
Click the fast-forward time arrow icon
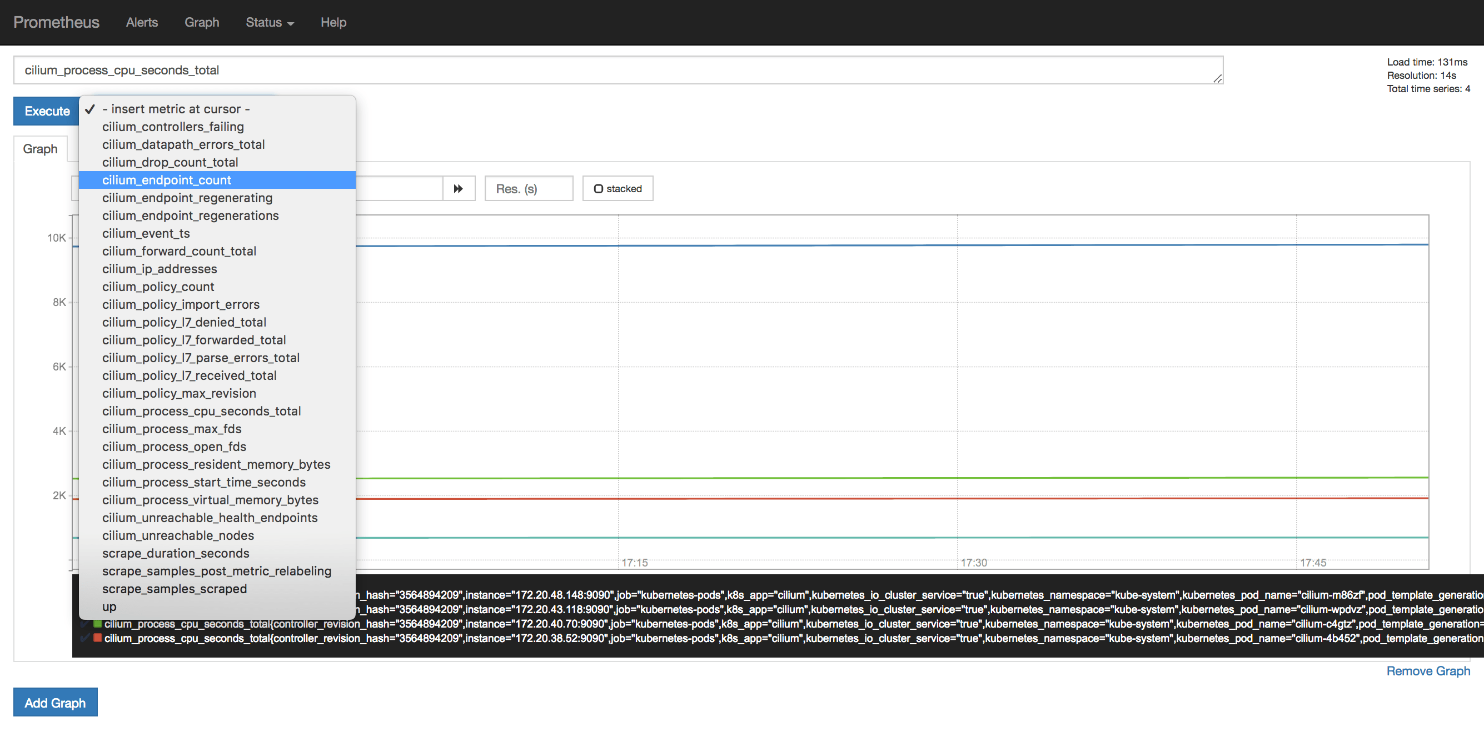point(459,189)
